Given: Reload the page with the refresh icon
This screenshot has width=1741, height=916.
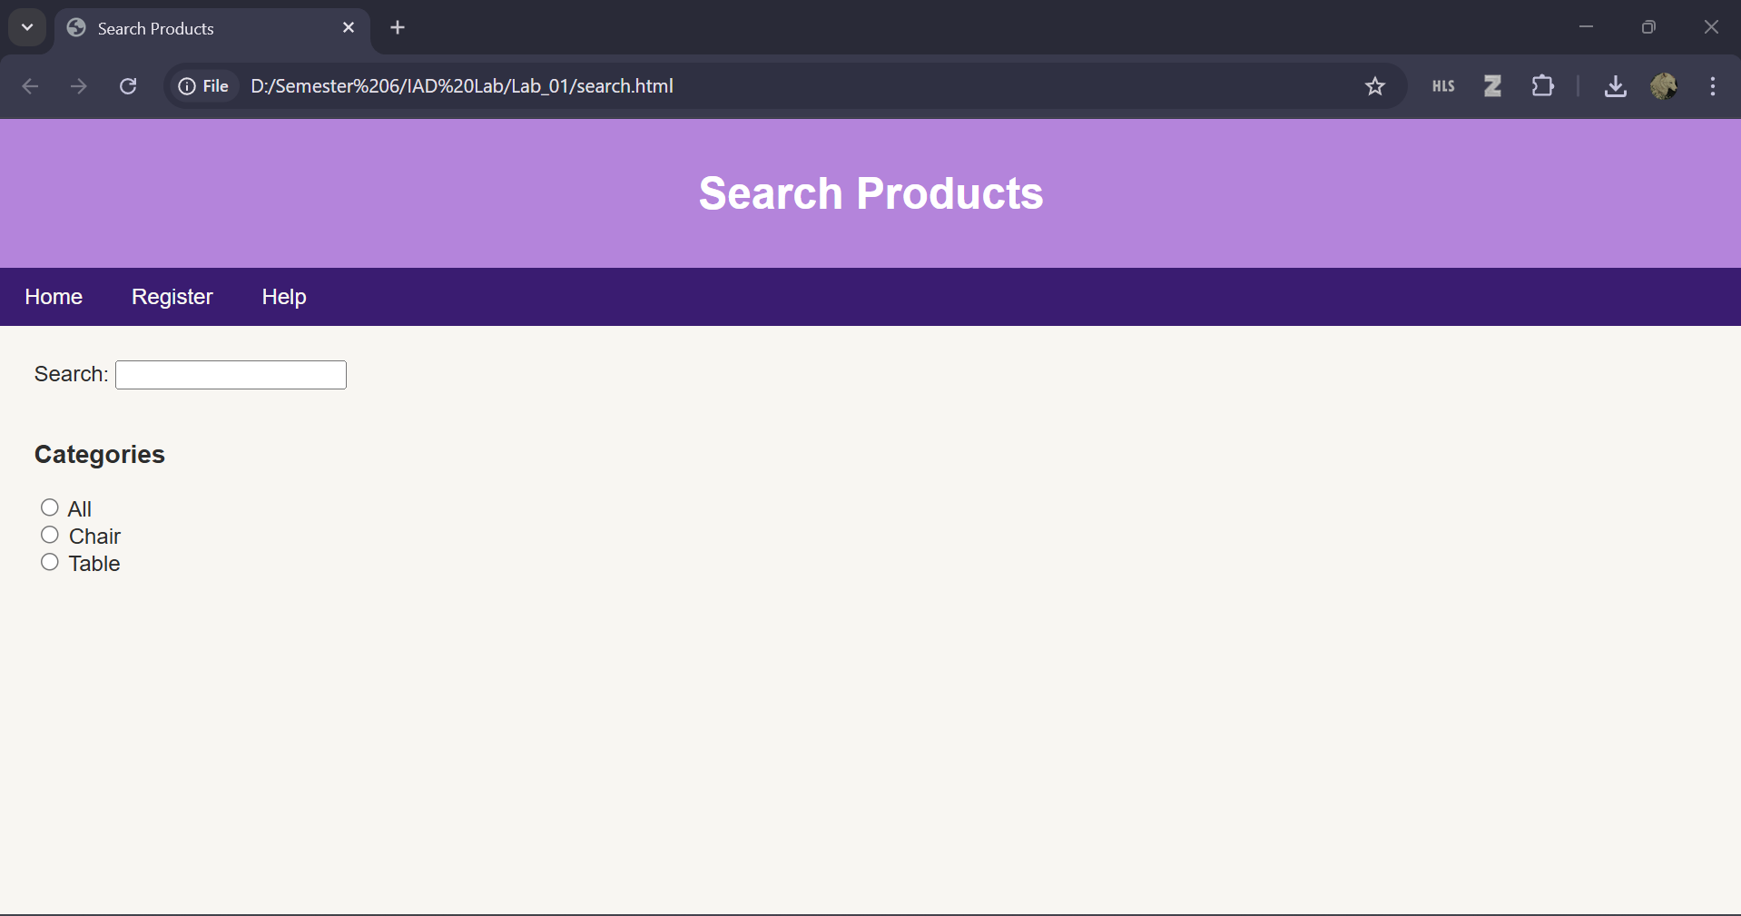Looking at the screenshot, I should tap(128, 86).
